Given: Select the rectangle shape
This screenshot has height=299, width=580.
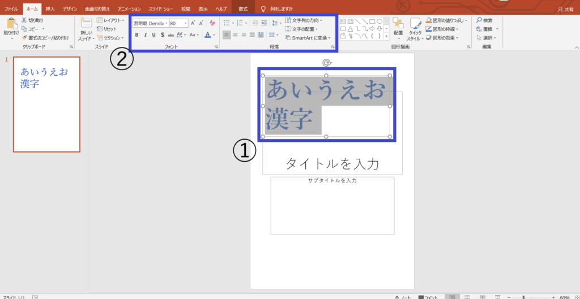Looking at the screenshot, I should pos(372,21).
